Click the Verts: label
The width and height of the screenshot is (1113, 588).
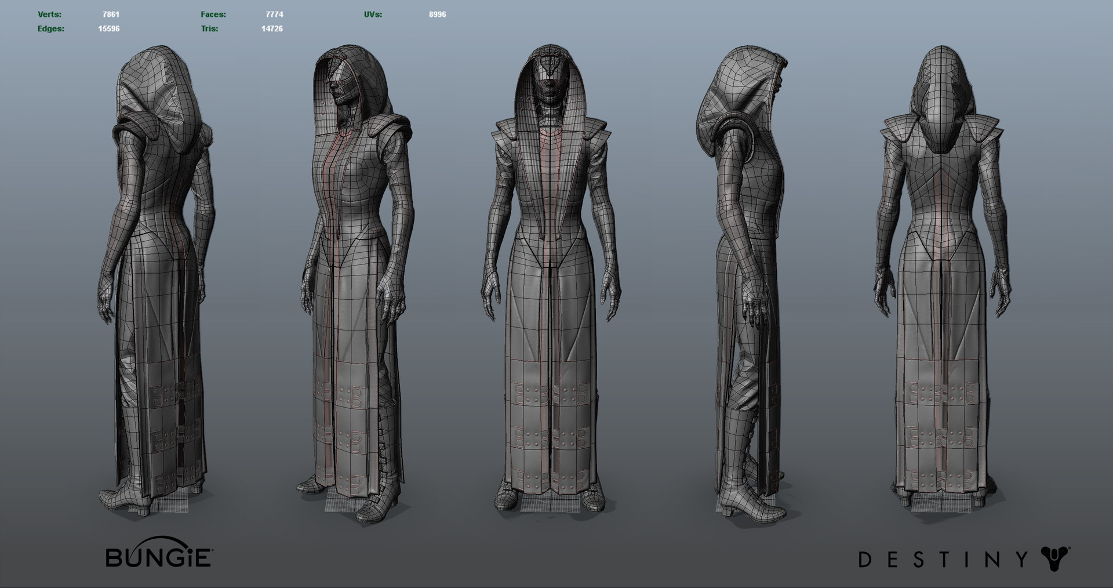click(x=50, y=14)
